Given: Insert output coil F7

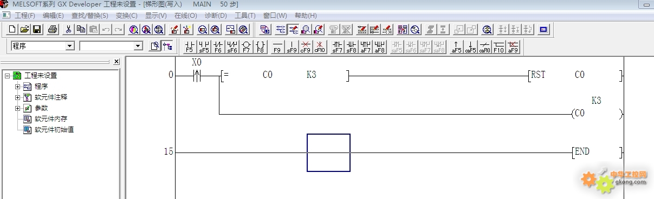Looking at the screenshot, I should pyautogui.click(x=246, y=47).
